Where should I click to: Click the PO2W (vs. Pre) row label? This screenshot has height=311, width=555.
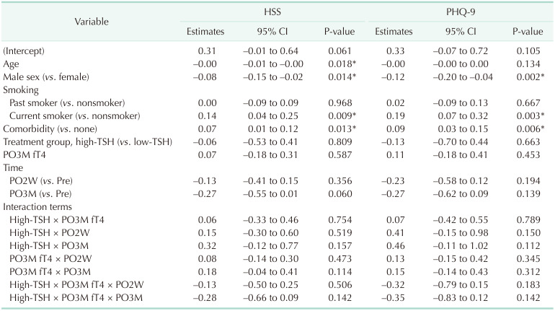pos(44,180)
